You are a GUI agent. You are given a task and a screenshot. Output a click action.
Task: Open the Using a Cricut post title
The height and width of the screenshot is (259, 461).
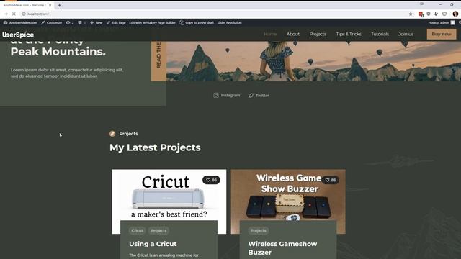pos(153,244)
